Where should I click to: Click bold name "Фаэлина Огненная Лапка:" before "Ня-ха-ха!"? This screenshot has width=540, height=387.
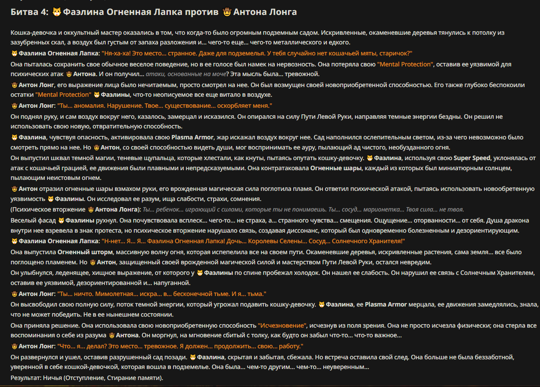tap(59, 53)
